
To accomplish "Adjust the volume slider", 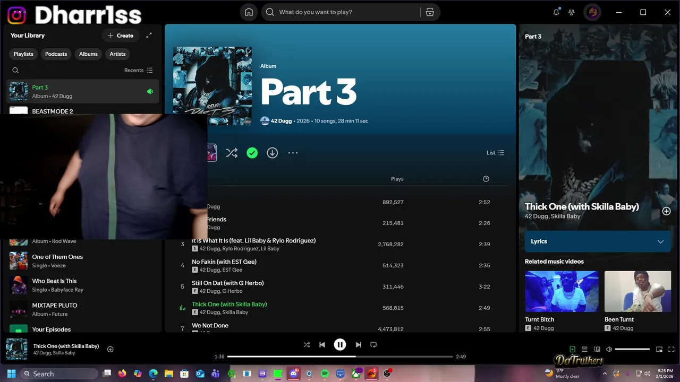I will (x=632, y=349).
